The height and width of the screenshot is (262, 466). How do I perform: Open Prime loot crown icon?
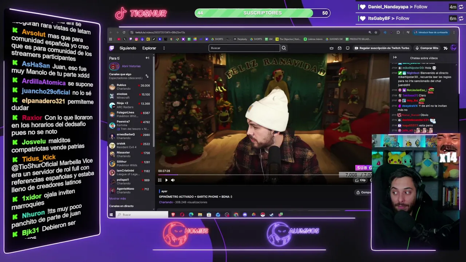pyautogui.click(x=331, y=48)
